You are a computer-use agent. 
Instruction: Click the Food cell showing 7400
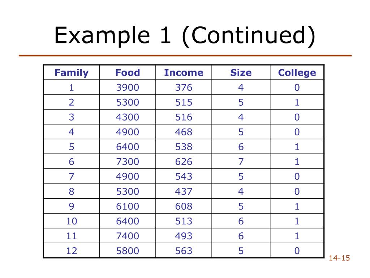pos(128,236)
